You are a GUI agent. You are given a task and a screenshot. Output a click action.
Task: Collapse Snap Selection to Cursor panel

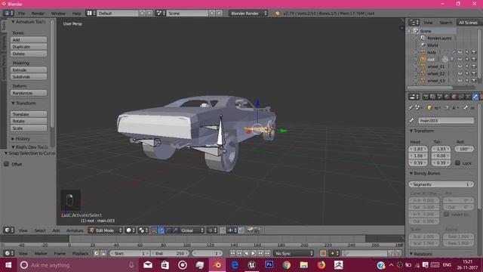tap(6, 153)
